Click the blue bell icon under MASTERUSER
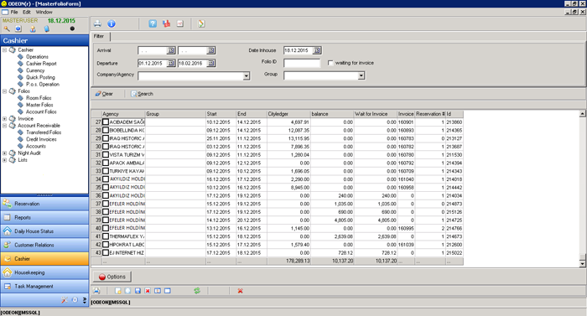The image size is (587, 316). (x=47, y=28)
